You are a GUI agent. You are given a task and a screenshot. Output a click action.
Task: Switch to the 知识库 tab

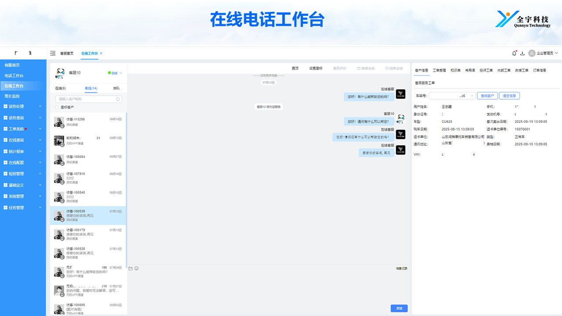tap(455, 70)
